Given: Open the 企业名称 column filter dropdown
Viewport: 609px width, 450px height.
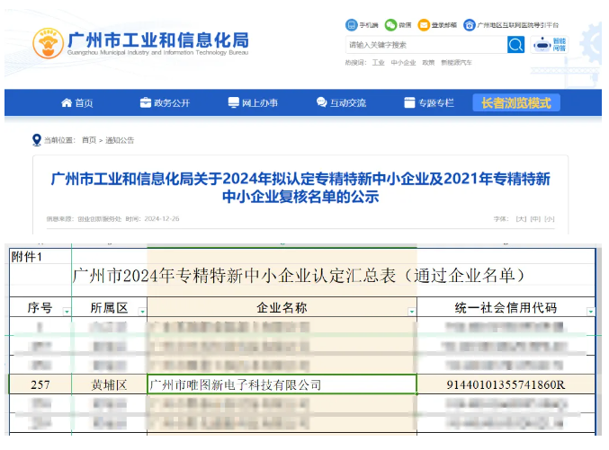Looking at the screenshot, I should pyautogui.click(x=412, y=312).
